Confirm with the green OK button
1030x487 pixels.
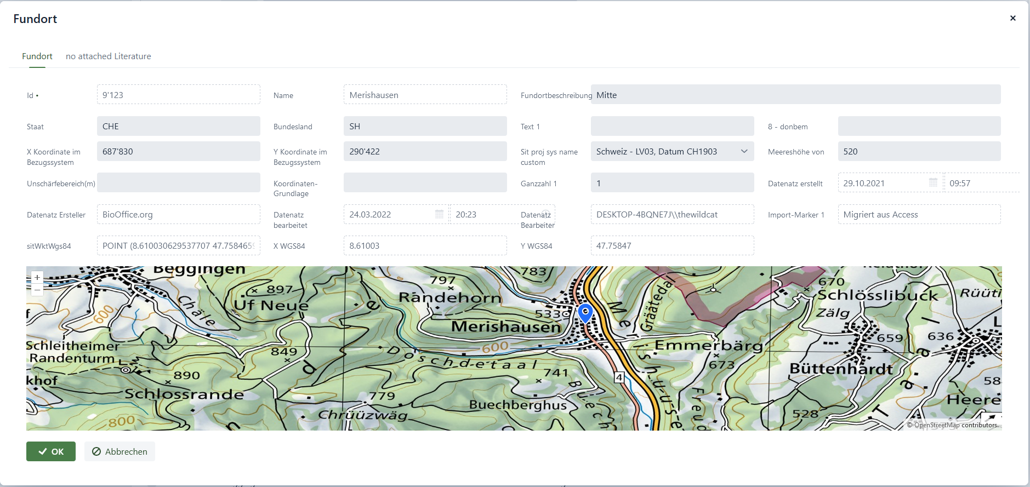pyautogui.click(x=51, y=451)
